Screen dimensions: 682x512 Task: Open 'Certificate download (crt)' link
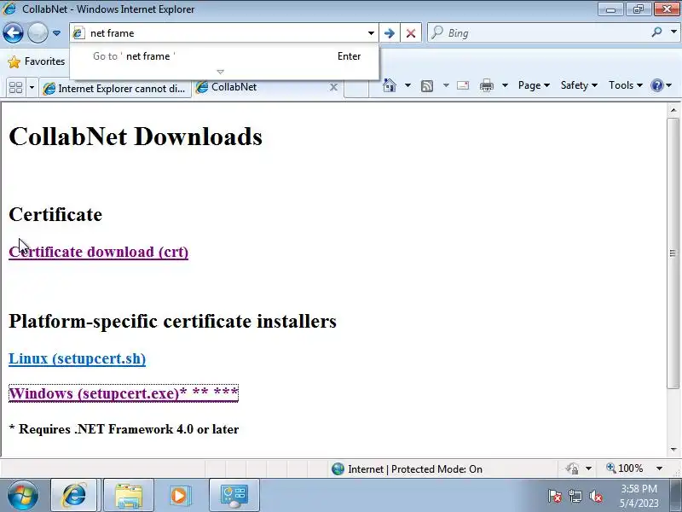click(x=98, y=252)
